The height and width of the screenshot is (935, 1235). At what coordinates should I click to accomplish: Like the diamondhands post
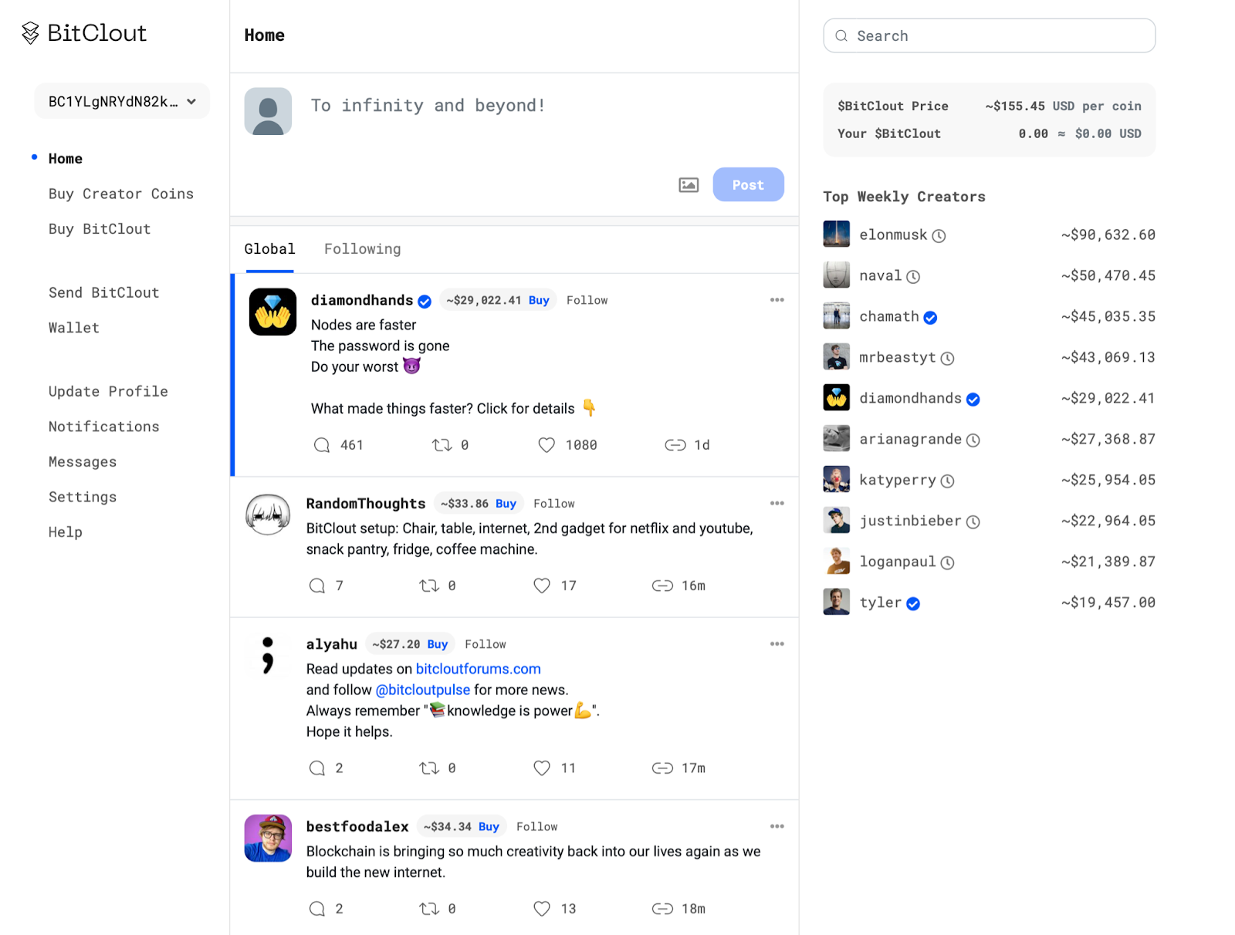click(x=546, y=445)
